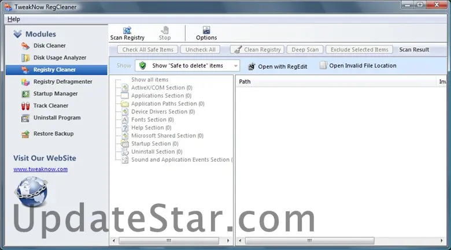Open Disk Usage Analyzer module

pos(54,58)
